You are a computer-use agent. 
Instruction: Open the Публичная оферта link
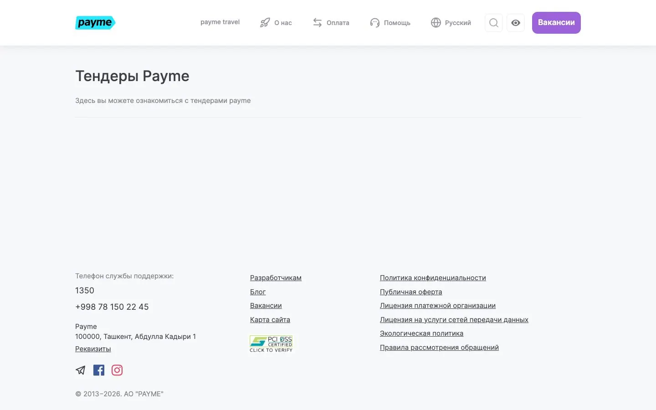[411, 292]
